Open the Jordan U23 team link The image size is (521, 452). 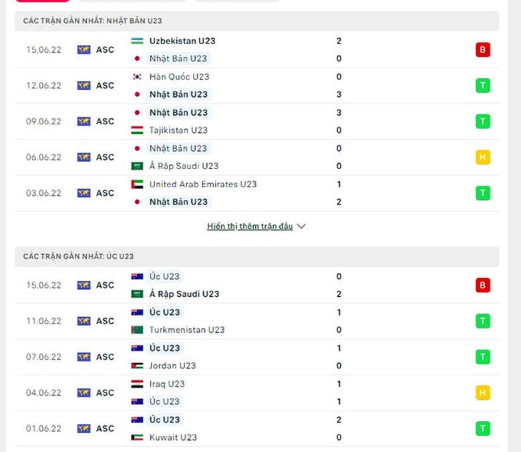[172, 366]
